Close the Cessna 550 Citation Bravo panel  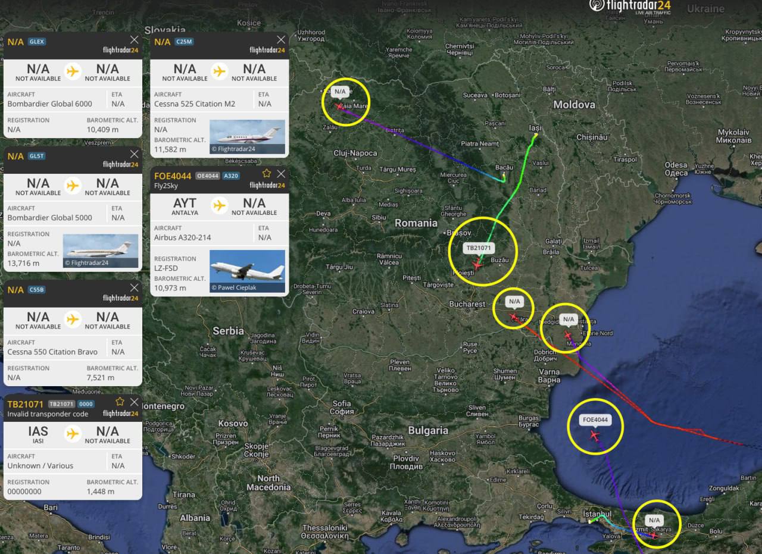coord(134,288)
